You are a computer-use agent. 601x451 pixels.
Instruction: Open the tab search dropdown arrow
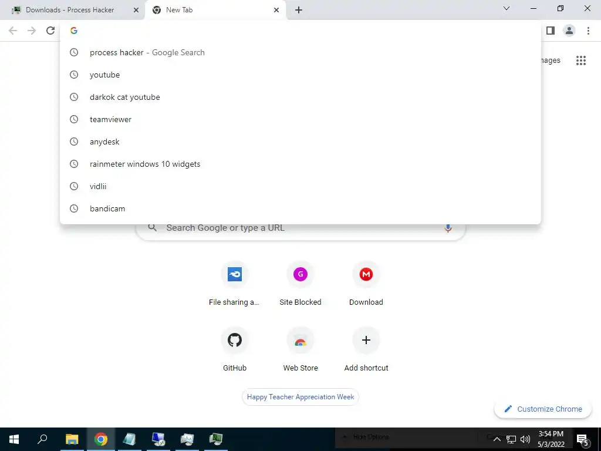pos(507,8)
